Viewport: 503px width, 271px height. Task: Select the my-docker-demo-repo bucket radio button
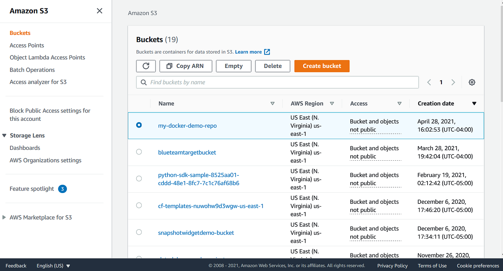[x=139, y=125]
